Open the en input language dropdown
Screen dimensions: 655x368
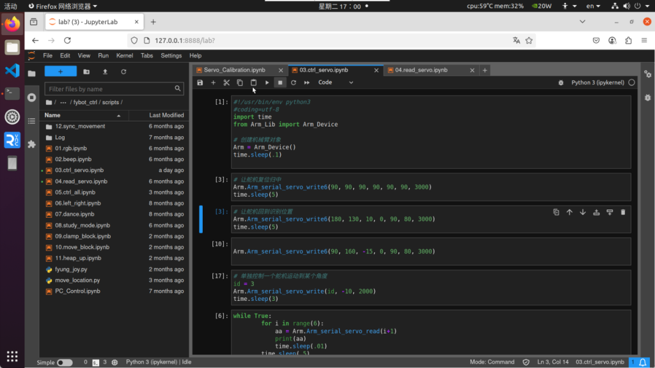coord(593,6)
